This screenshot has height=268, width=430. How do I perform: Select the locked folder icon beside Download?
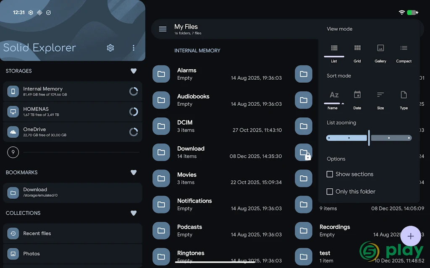304,152
